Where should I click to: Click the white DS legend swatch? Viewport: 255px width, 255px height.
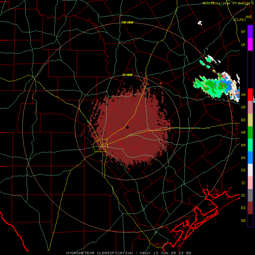click(x=250, y=170)
